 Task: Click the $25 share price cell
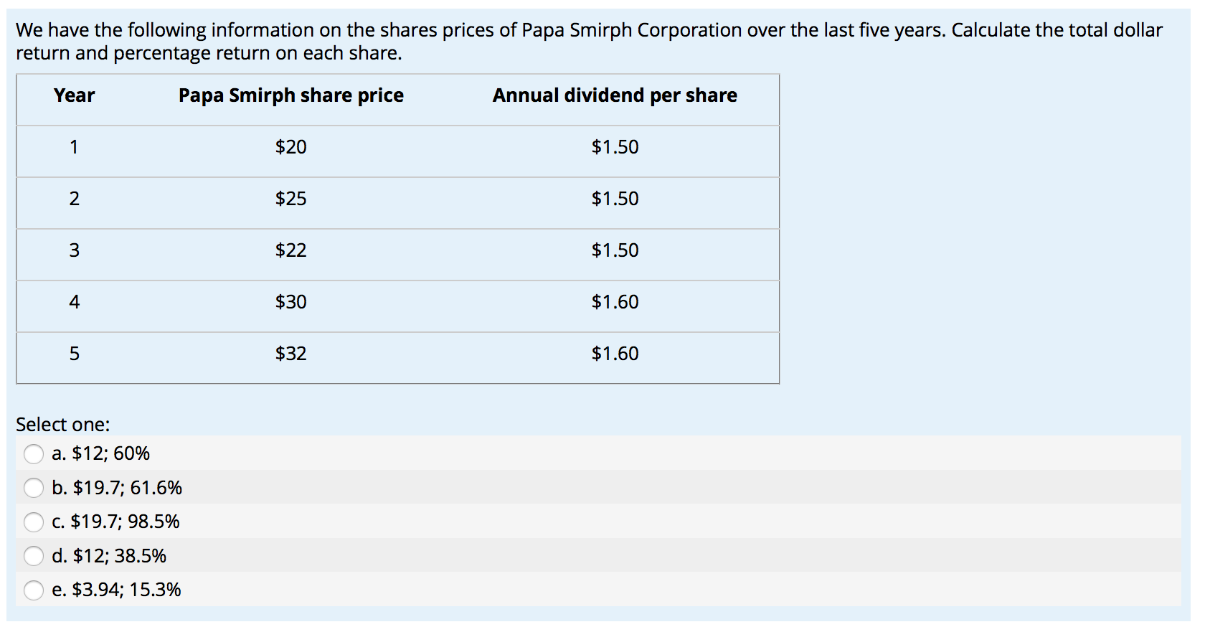click(290, 199)
